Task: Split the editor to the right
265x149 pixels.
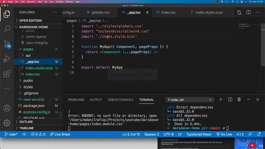Action: tap(248, 12)
